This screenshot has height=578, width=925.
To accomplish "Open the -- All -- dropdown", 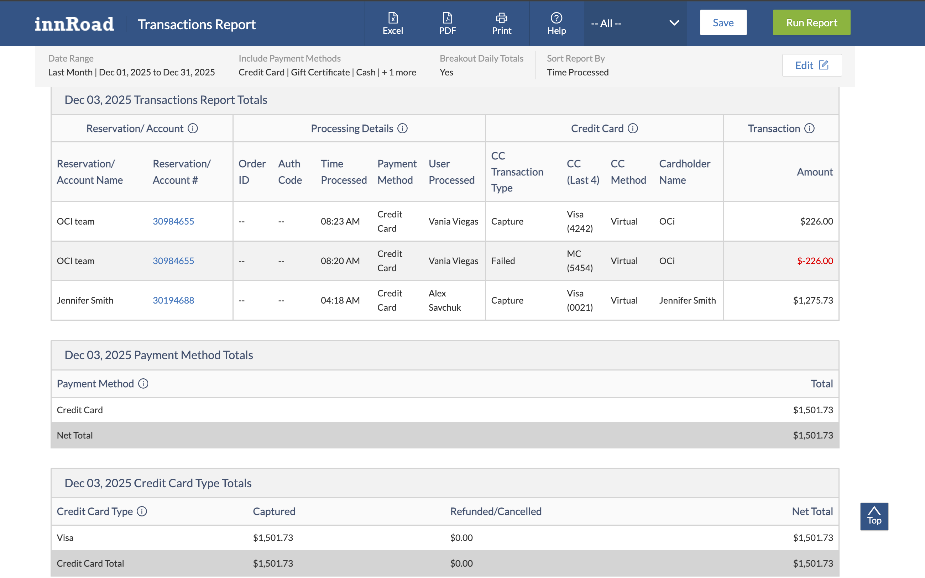I will (x=635, y=23).
